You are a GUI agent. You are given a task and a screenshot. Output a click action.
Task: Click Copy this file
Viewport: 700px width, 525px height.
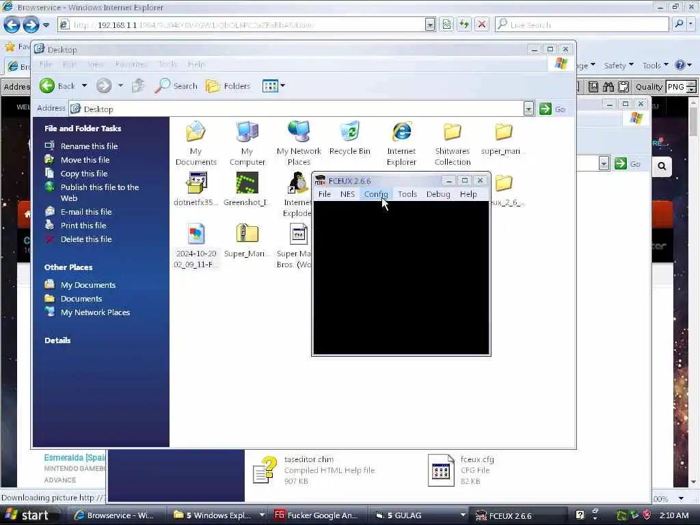84,174
